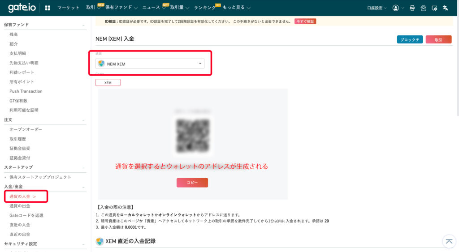Open 通貨の出金 in the sidebar
This screenshot has height=252, width=459.
pos(20,206)
